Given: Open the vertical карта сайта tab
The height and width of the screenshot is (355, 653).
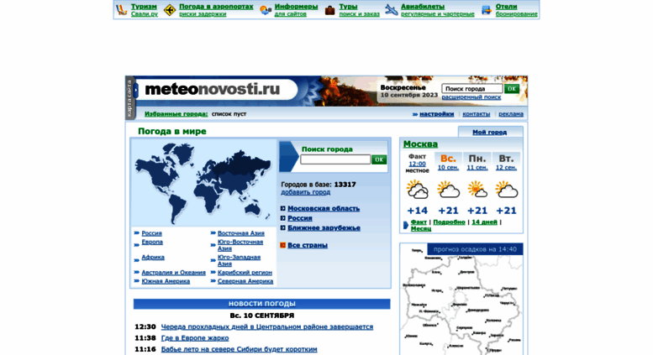Looking at the screenshot, I should (129, 98).
